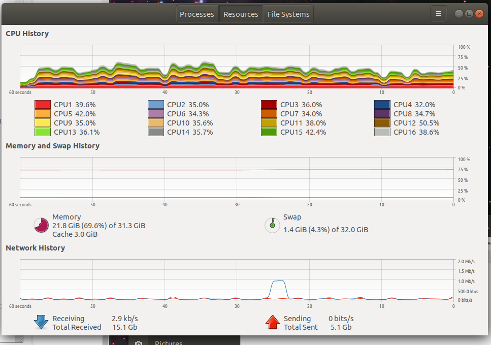Select the Resources tab
Viewport: 491px width, 345px height.
point(241,14)
